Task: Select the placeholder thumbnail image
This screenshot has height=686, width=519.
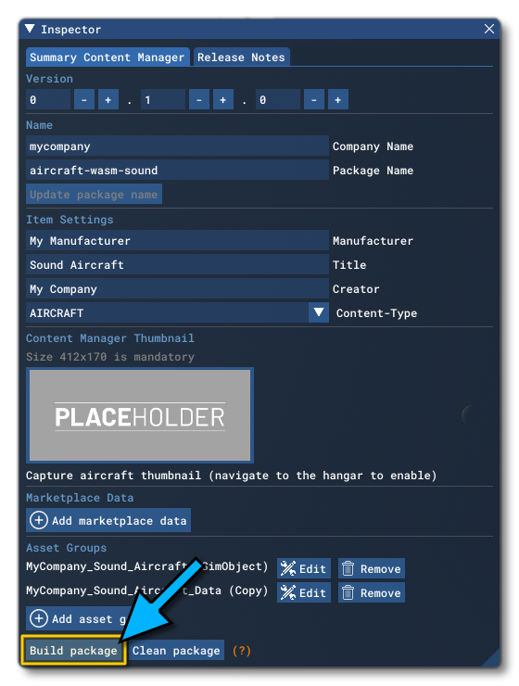Action: click(x=140, y=415)
